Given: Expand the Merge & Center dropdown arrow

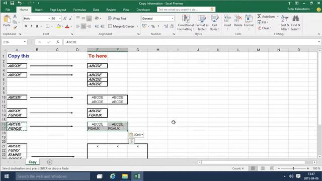Looking at the screenshot, I should click(x=137, y=26).
